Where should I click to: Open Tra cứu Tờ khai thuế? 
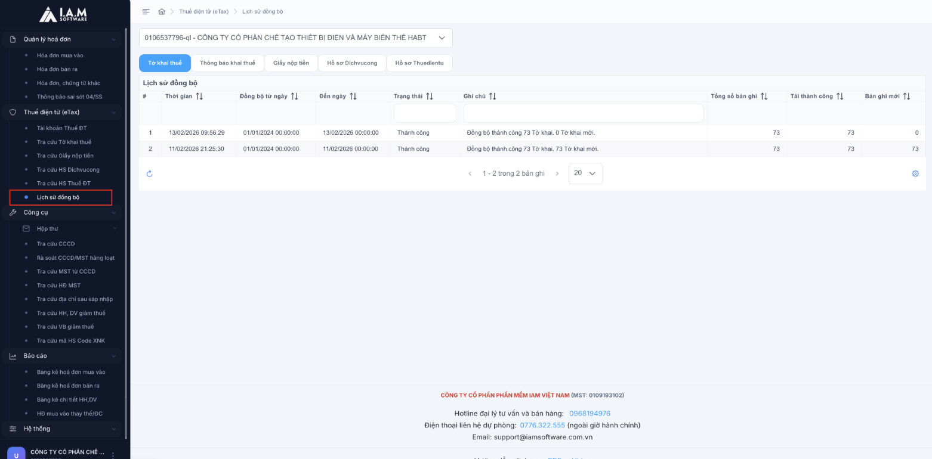point(64,142)
